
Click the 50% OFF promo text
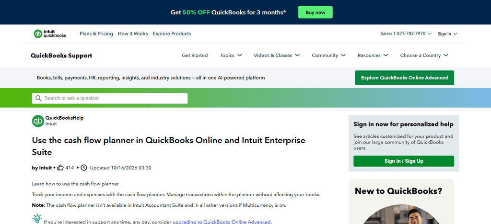[196, 12]
